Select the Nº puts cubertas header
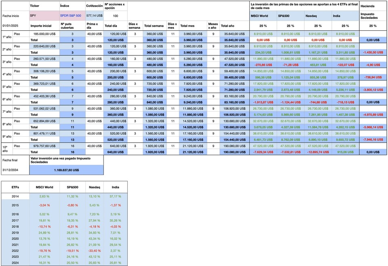388x266 pixels. pos(72,26)
